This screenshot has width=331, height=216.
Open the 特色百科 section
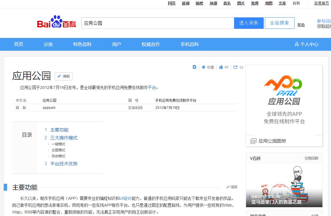(x=82, y=44)
